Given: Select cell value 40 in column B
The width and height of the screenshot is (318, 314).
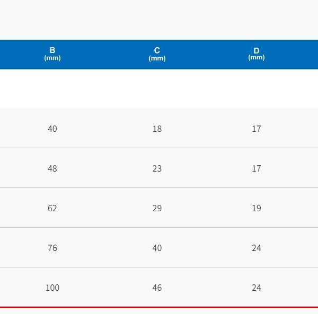Looking at the screenshot, I should pyautogui.click(x=52, y=129).
